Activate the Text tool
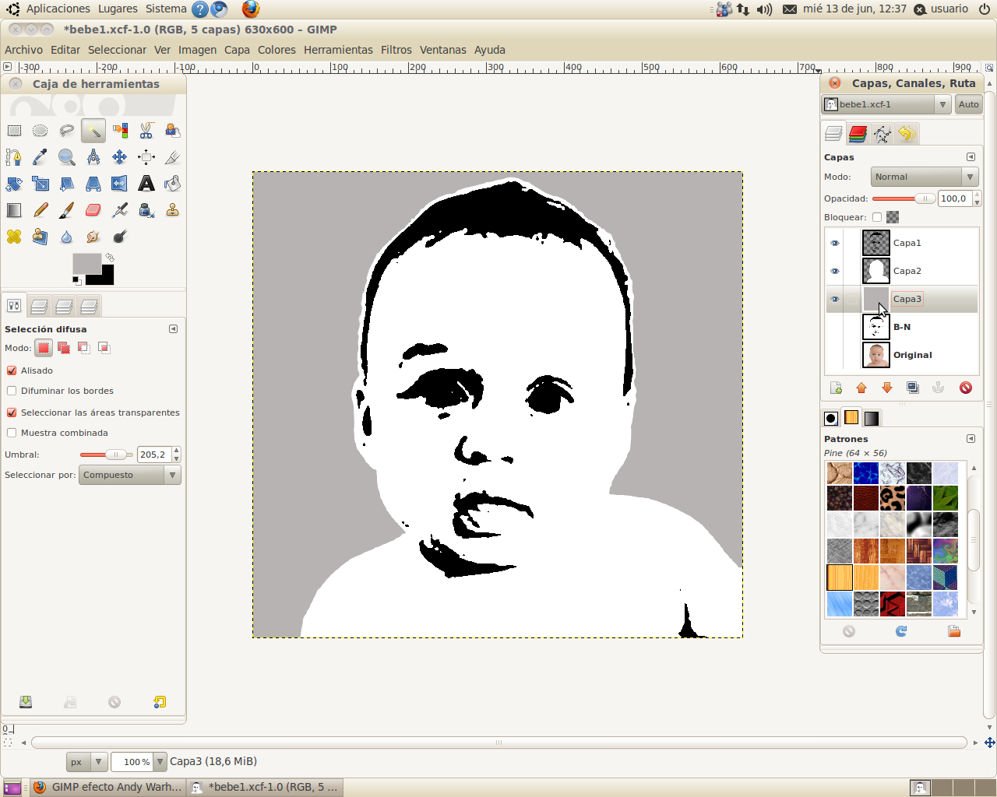The height and width of the screenshot is (797, 997). coord(146,184)
